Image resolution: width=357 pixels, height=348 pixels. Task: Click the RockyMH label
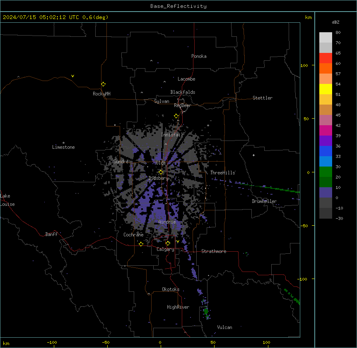pos(101,93)
